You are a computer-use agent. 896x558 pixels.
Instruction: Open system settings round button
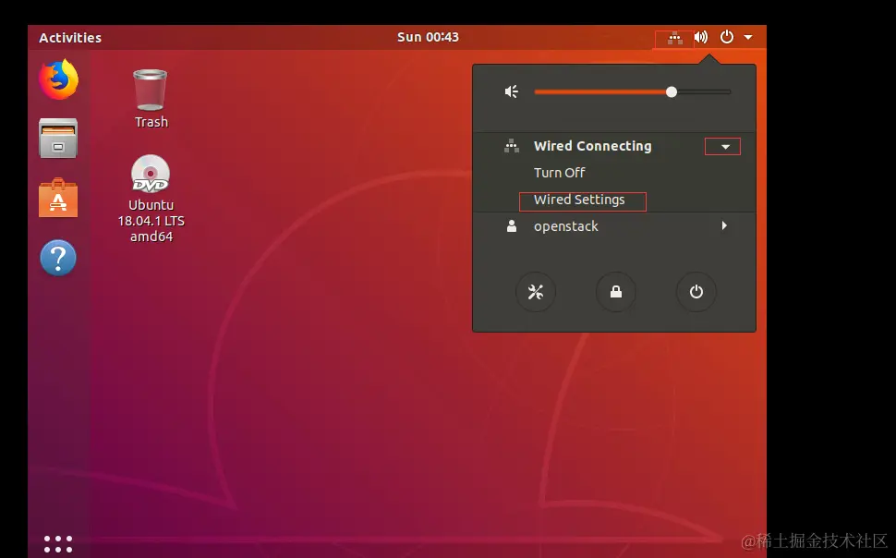[x=536, y=292]
